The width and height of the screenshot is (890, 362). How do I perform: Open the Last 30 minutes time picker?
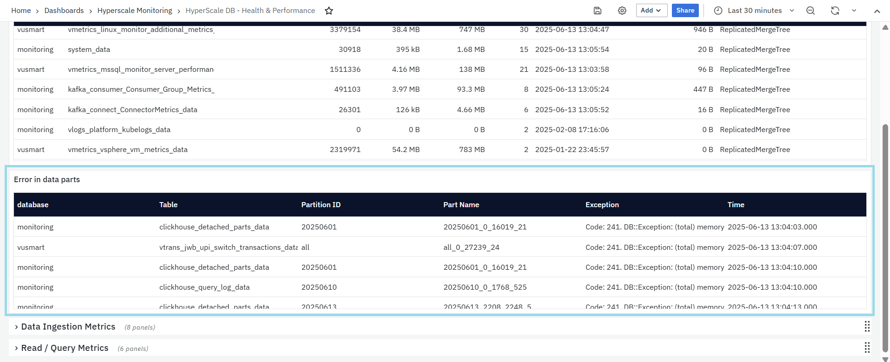click(754, 11)
